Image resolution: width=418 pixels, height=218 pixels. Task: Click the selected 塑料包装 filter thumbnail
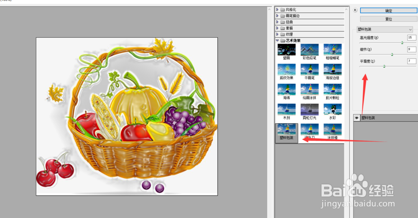pyautogui.click(x=286, y=133)
